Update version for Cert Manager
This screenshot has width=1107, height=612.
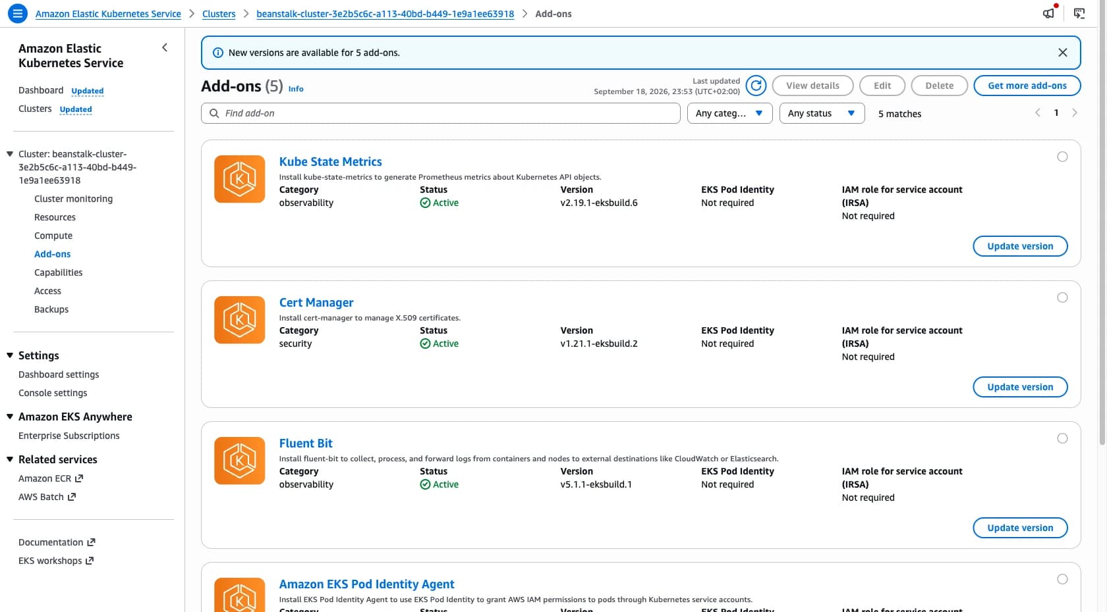[x=1020, y=387]
